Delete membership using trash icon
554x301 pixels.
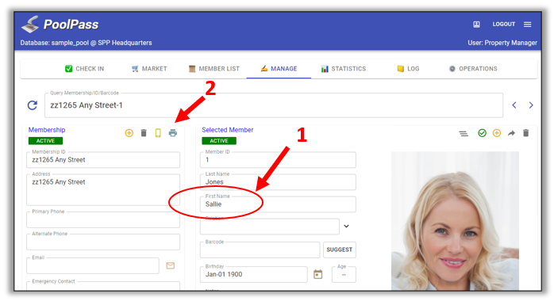click(144, 133)
